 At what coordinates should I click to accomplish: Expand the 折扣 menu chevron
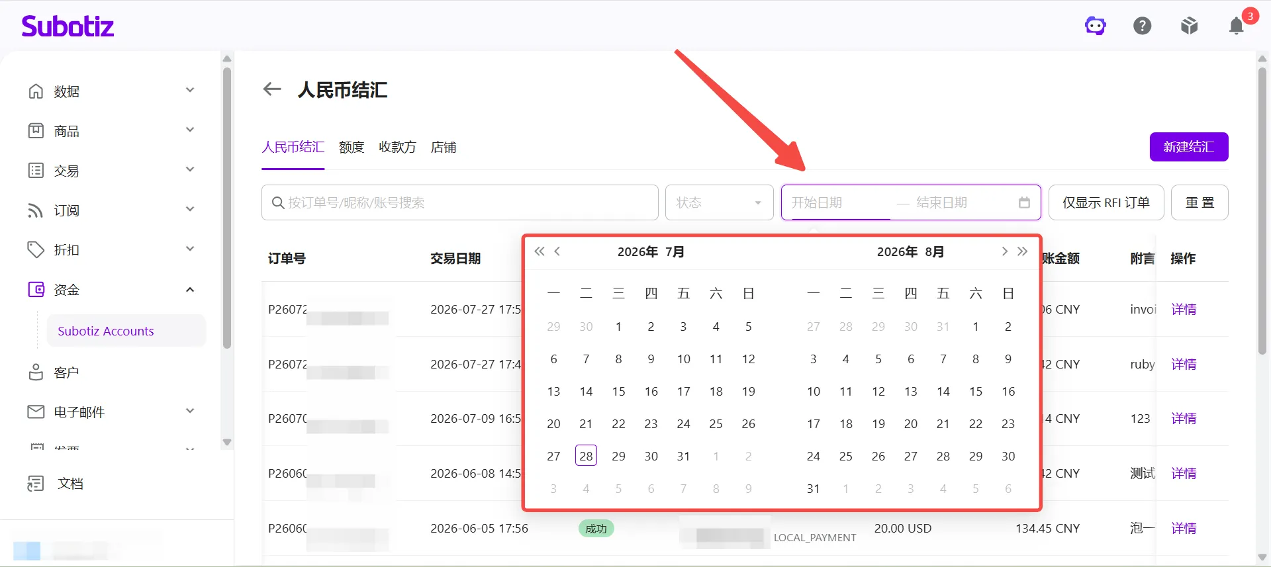coord(190,249)
